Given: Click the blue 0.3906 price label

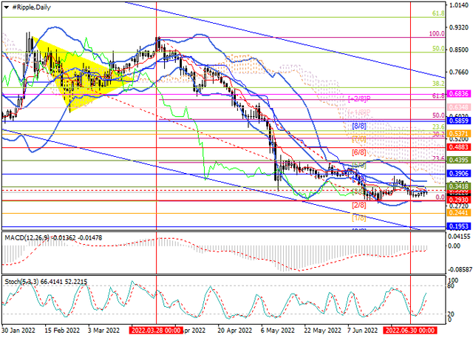Looking at the screenshot, I should 460,173.
